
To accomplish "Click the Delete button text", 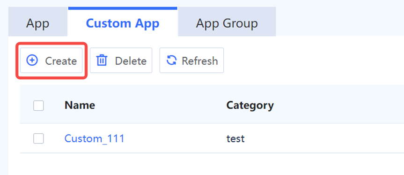I will pyautogui.click(x=131, y=61).
